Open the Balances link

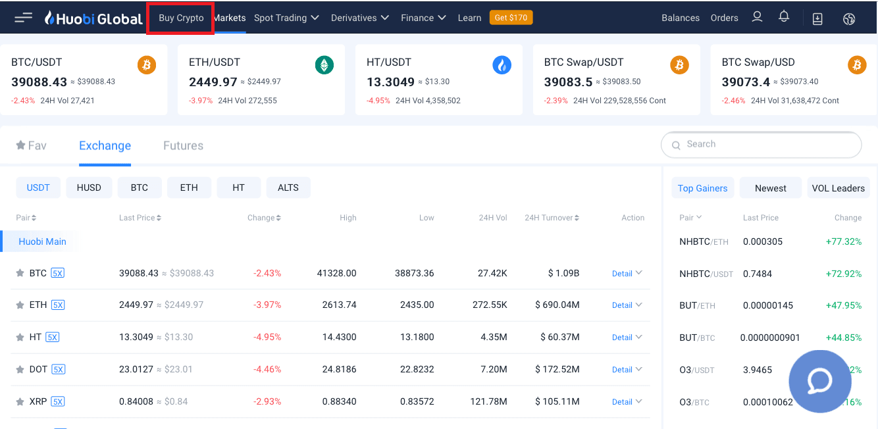[x=681, y=18]
